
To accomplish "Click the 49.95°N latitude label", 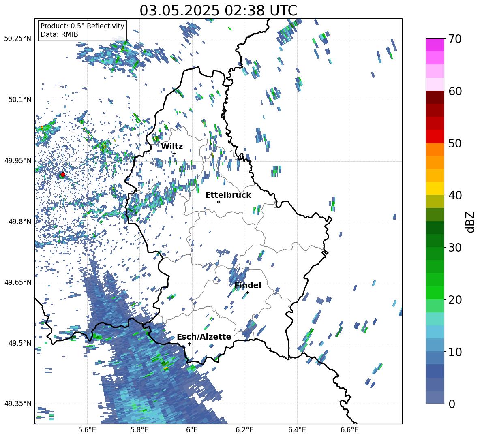I will click(18, 160).
